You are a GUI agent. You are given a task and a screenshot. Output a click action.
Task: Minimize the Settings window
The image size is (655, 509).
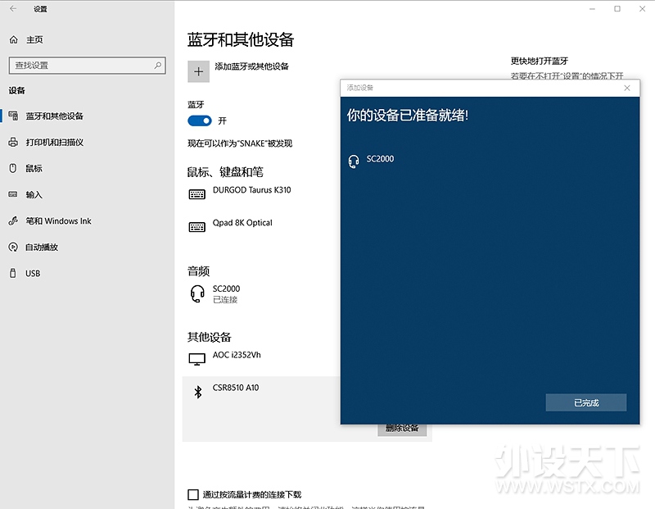pos(592,9)
